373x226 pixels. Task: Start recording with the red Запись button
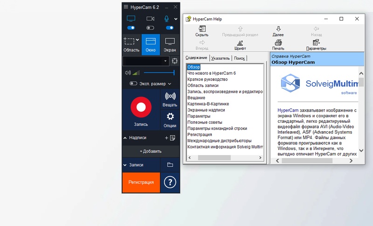(x=141, y=107)
